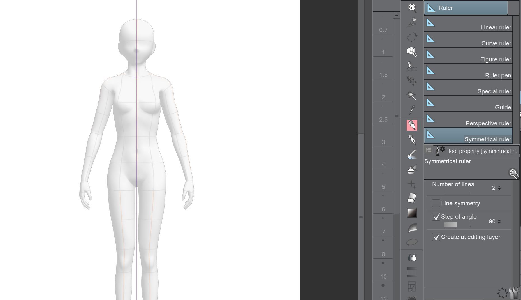Select the Zoom magnifier tool
Image resolution: width=521 pixels, height=300 pixels.
pos(412,8)
